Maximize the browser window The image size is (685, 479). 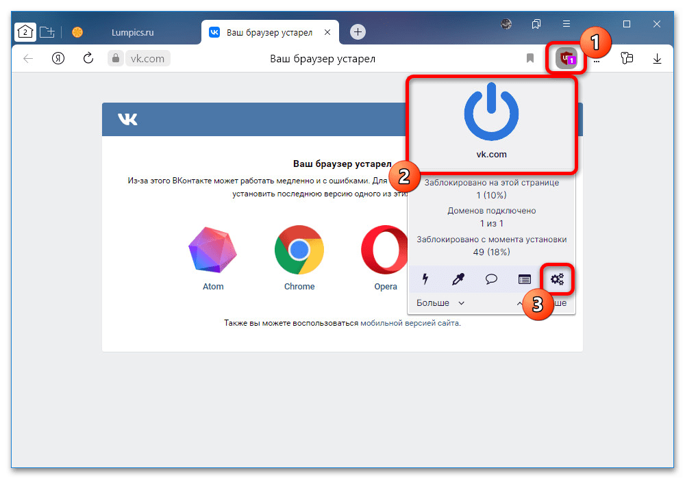point(627,24)
